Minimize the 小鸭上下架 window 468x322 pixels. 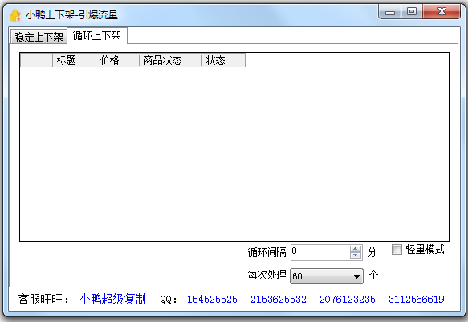pos(389,12)
